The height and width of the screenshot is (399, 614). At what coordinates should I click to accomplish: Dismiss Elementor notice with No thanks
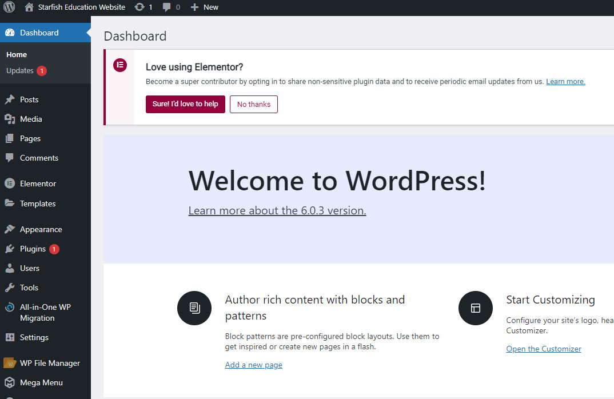pyautogui.click(x=254, y=105)
